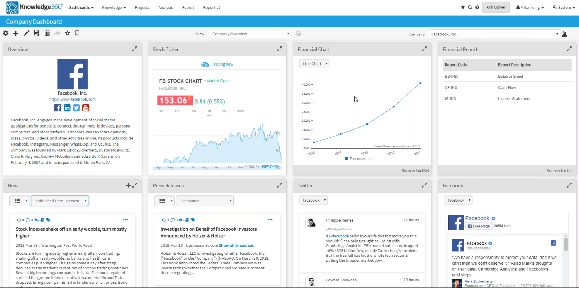This screenshot has height=288, width=579.
Task: Open help question mark icon
Action: [477, 7]
